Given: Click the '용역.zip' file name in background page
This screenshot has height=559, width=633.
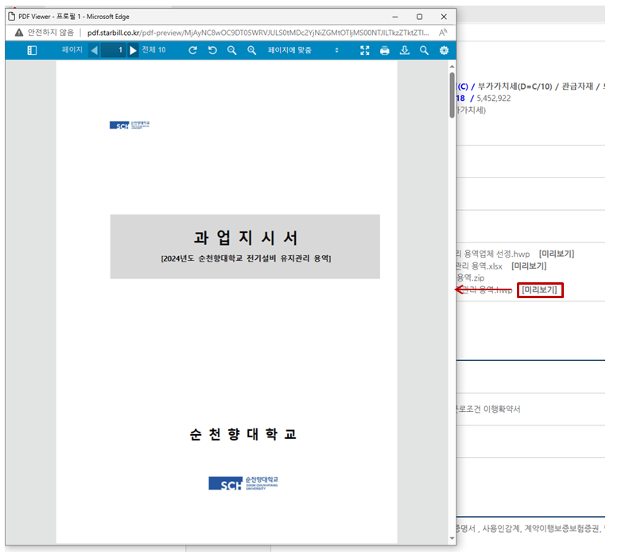Looking at the screenshot, I should [470, 278].
